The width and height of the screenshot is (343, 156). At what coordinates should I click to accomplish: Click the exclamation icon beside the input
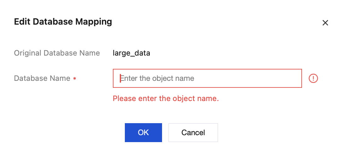pos(313,78)
